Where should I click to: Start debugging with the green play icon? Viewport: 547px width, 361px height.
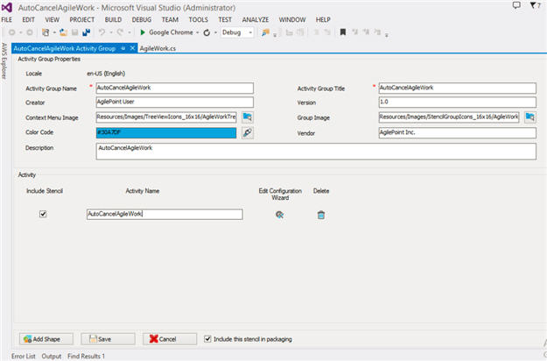click(143, 32)
